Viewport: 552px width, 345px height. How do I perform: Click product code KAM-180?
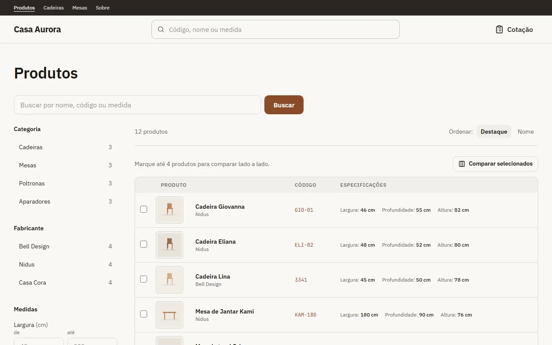tap(306, 315)
